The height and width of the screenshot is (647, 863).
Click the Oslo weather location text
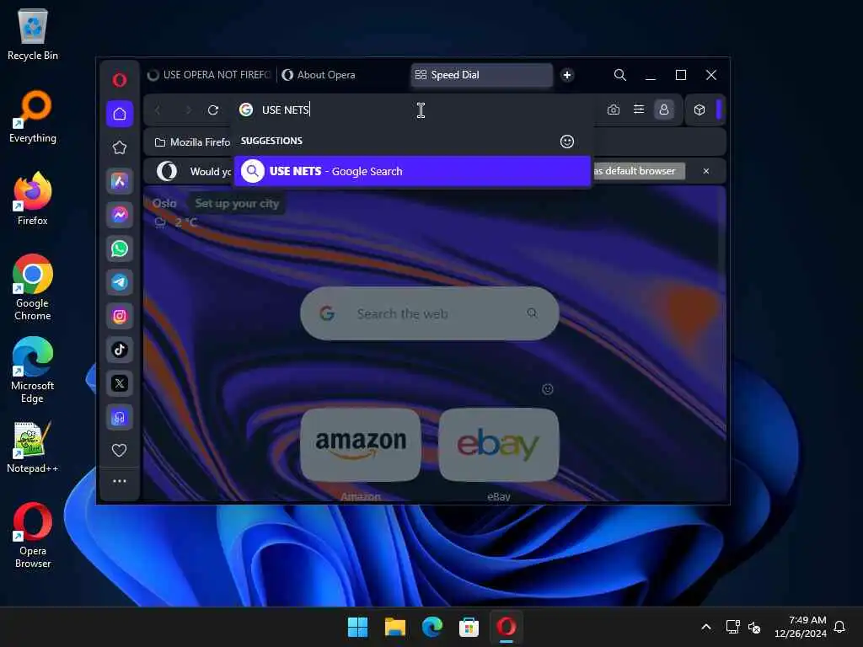[164, 204]
